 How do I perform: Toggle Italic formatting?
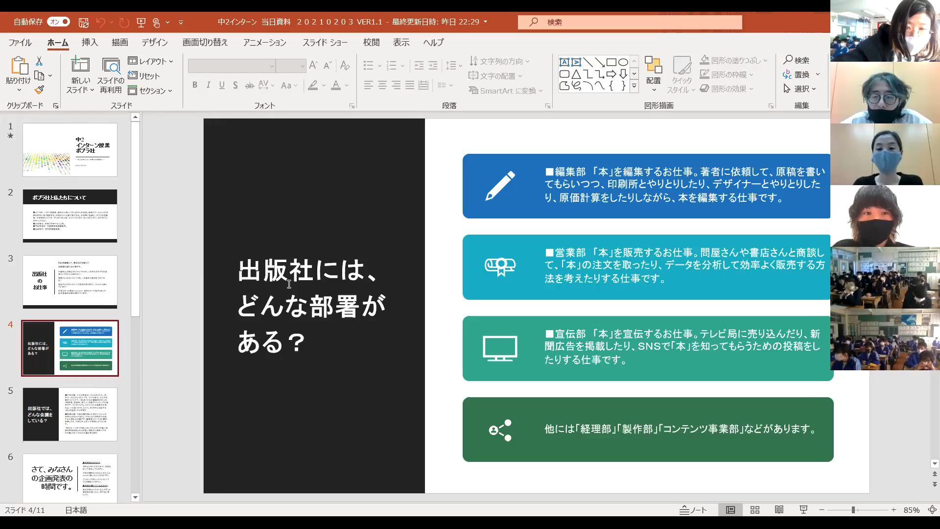(x=208, y=85)
